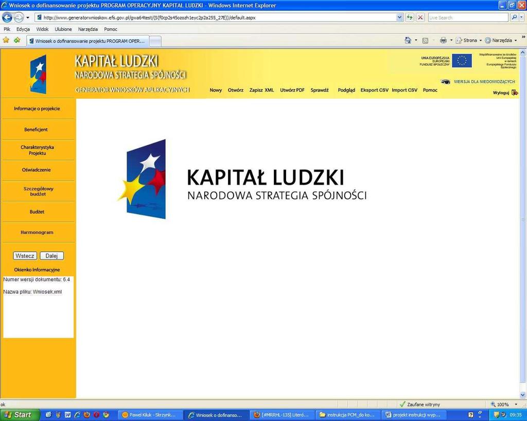The height and width of the screenshot is (421, 527).
Task: Open the Ulubione menu
Action: [63, 29]
